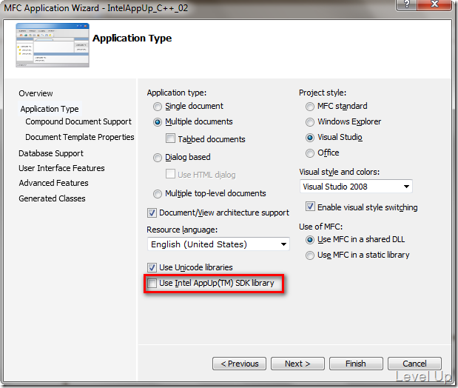Choose Windows Explorer project style
The height and width of the screenshot is (388, 458).
pyautogui.click(x=309, y=122)
